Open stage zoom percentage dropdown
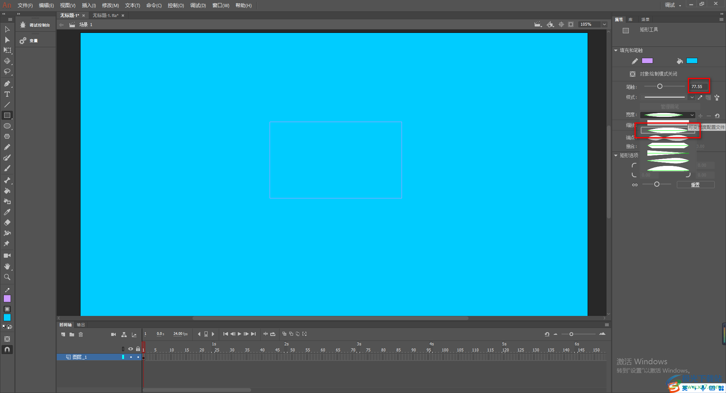This screenshot has width=726, height=393. [x=604, y=25]
